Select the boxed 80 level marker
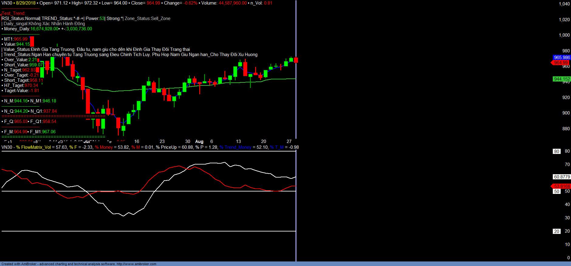The image size is (571, 266). tap(556, 151)
